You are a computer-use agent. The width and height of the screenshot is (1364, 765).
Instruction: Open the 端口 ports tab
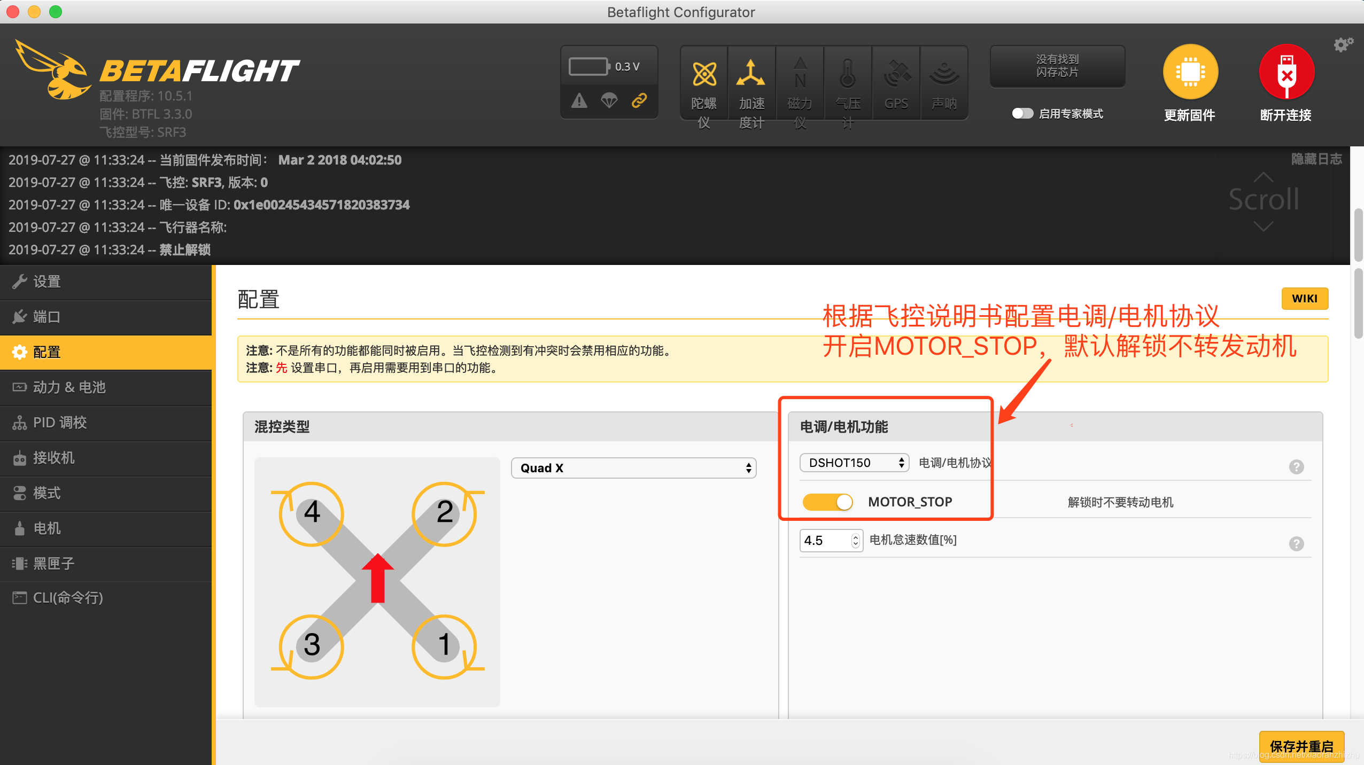(106, 317)
